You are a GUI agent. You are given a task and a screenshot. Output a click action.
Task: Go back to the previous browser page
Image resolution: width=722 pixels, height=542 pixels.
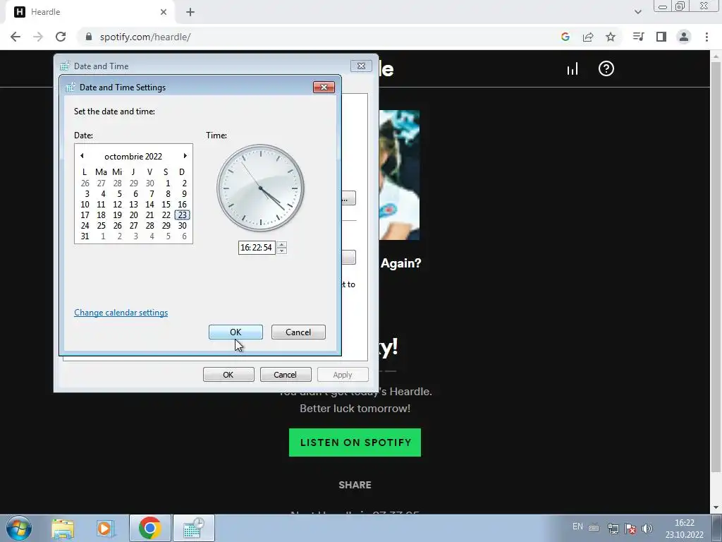[x=16, y=37]
